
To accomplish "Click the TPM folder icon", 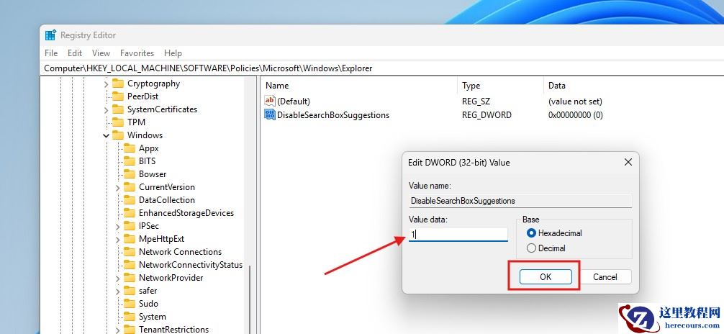I will [x=118, y=122].
